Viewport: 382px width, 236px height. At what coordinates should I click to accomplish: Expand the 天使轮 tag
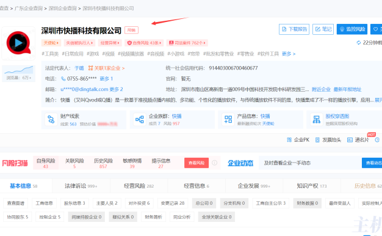51,43
